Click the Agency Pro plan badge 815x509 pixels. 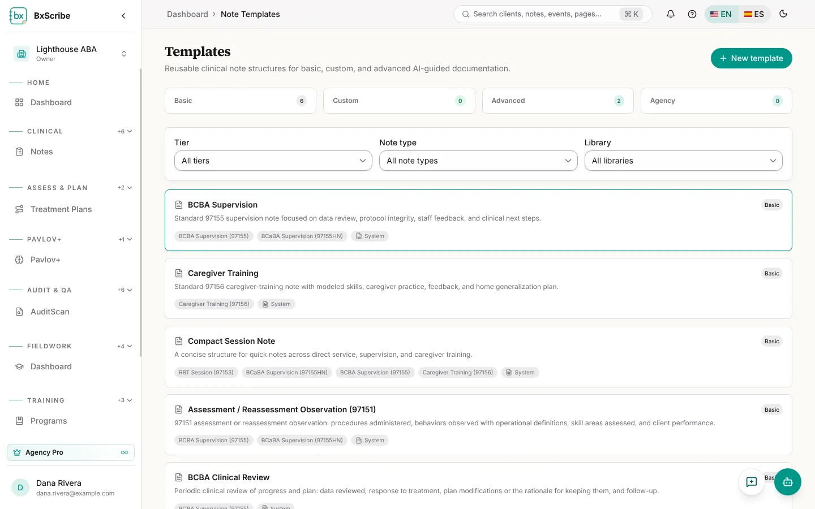[x=71, y=452]
